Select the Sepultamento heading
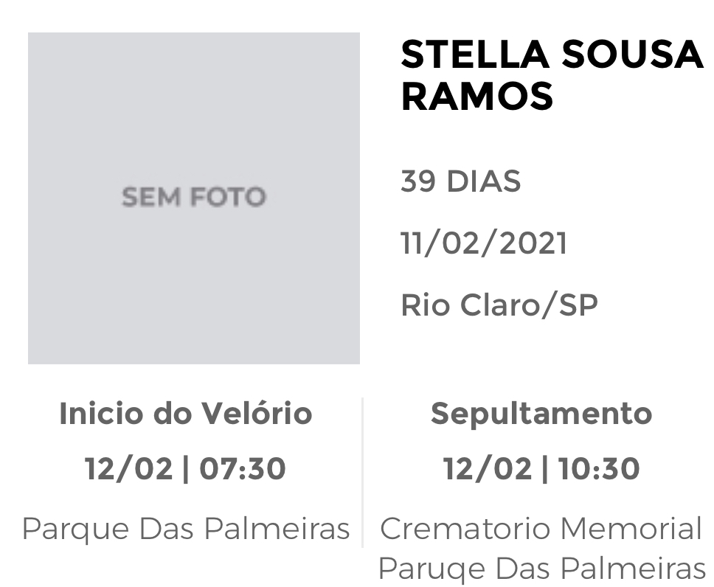 [x=541, y=414]
